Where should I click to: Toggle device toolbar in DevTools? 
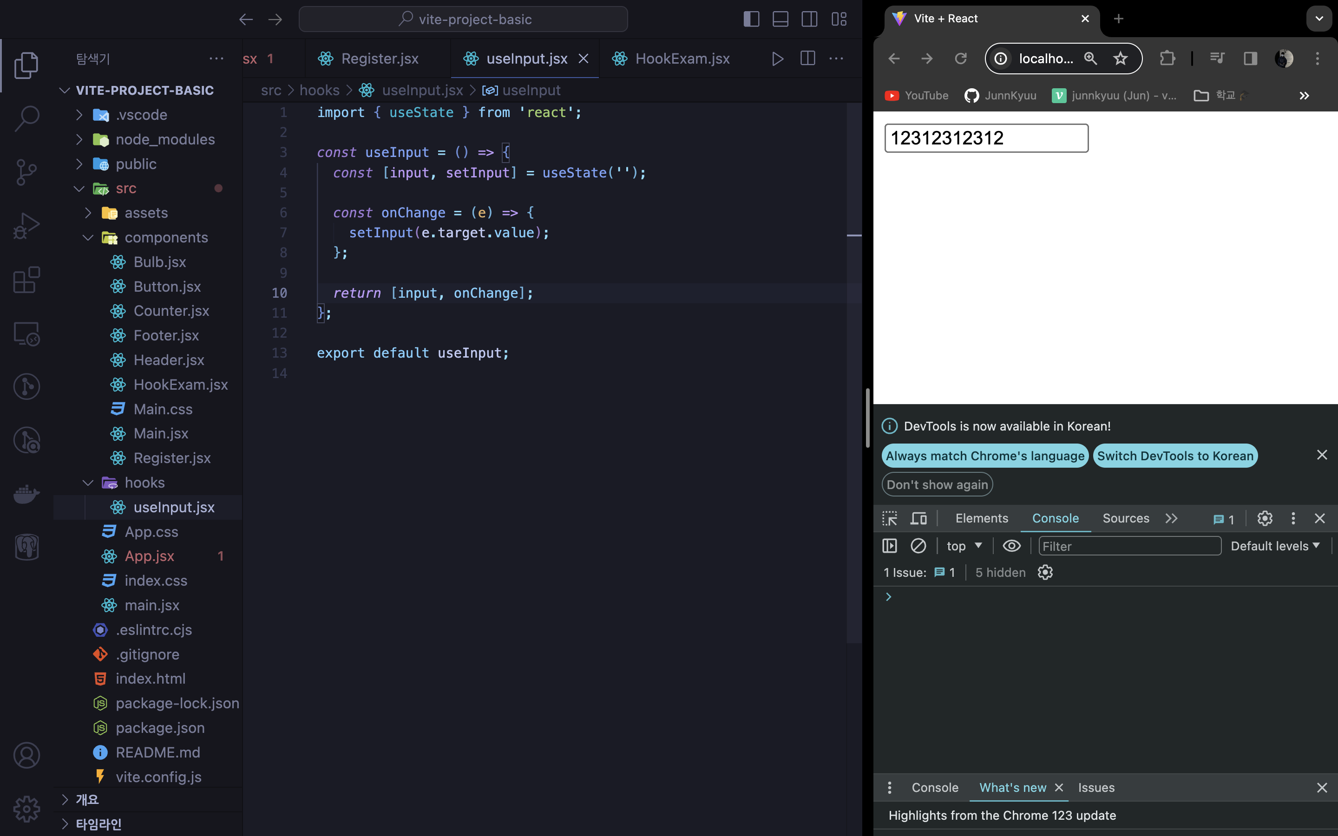(x=918, y=518)
